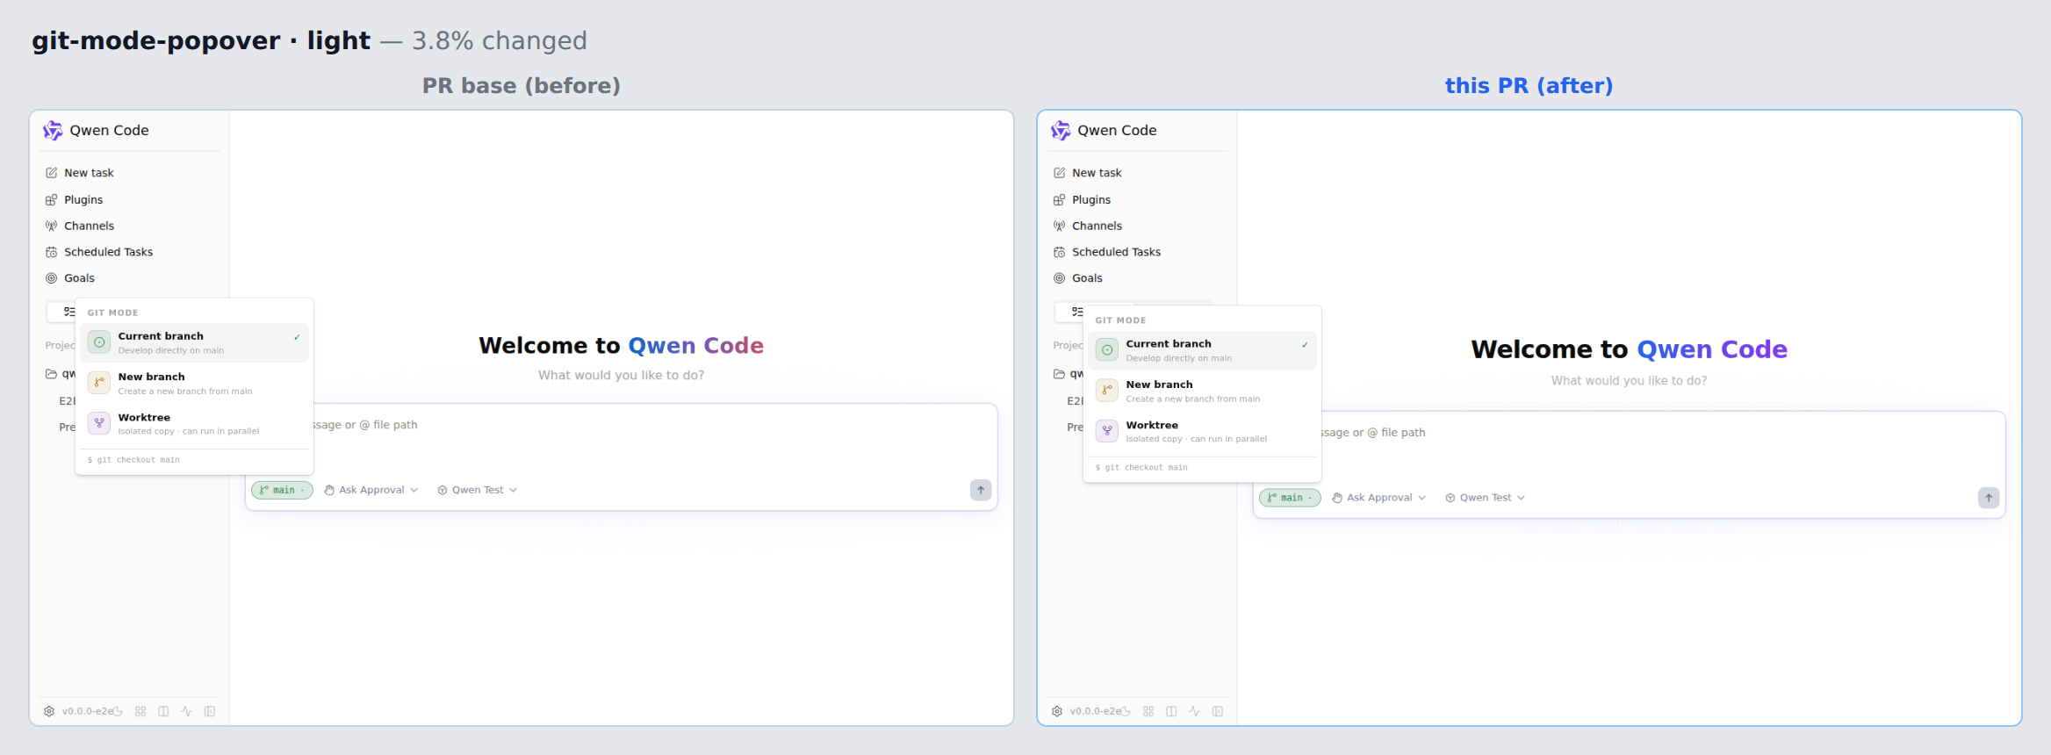Open Scheduled Tasks in the after panel sidebar
2051x755 pixels.
1139,252
